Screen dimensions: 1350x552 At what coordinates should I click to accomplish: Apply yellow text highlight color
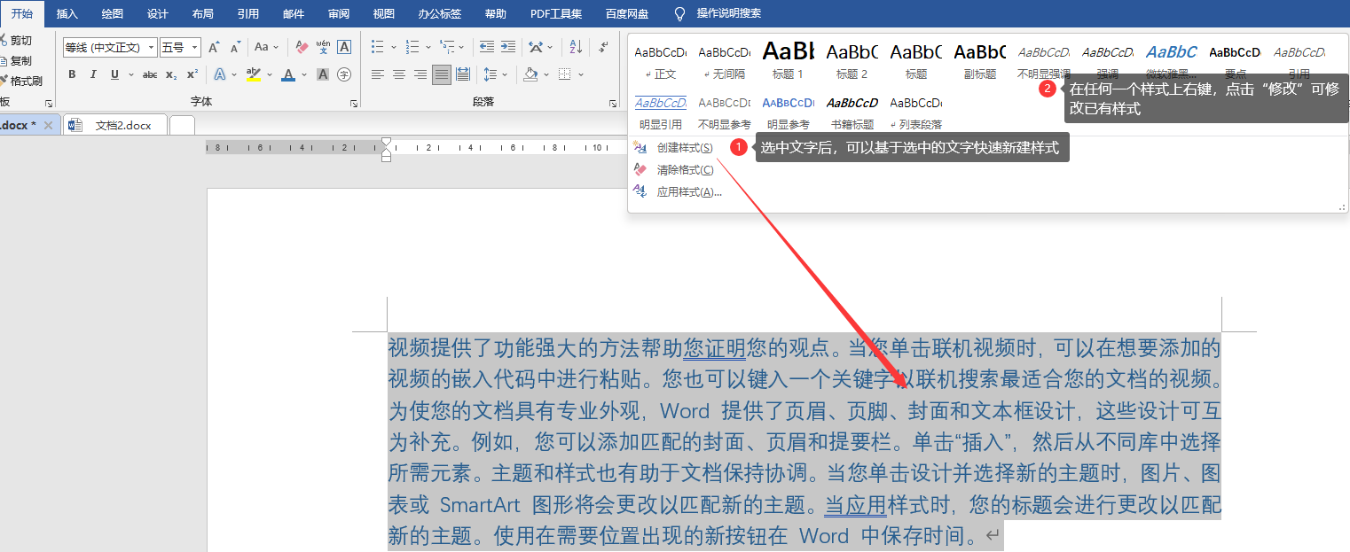pyautogui.click(x=254, y=74)
